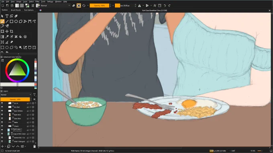Toggle preserve alpha button
The height and width of the screenshot is (153, 273).
(79, 6)
